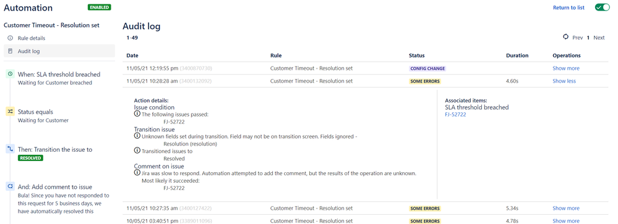Click the CONFIG CHANGE status lozenge

(x=427, y=68)
